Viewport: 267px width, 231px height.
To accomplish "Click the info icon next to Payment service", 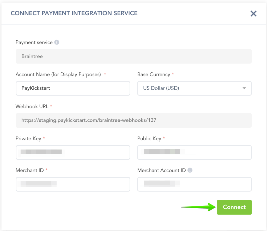I will [x=57, y=42].
